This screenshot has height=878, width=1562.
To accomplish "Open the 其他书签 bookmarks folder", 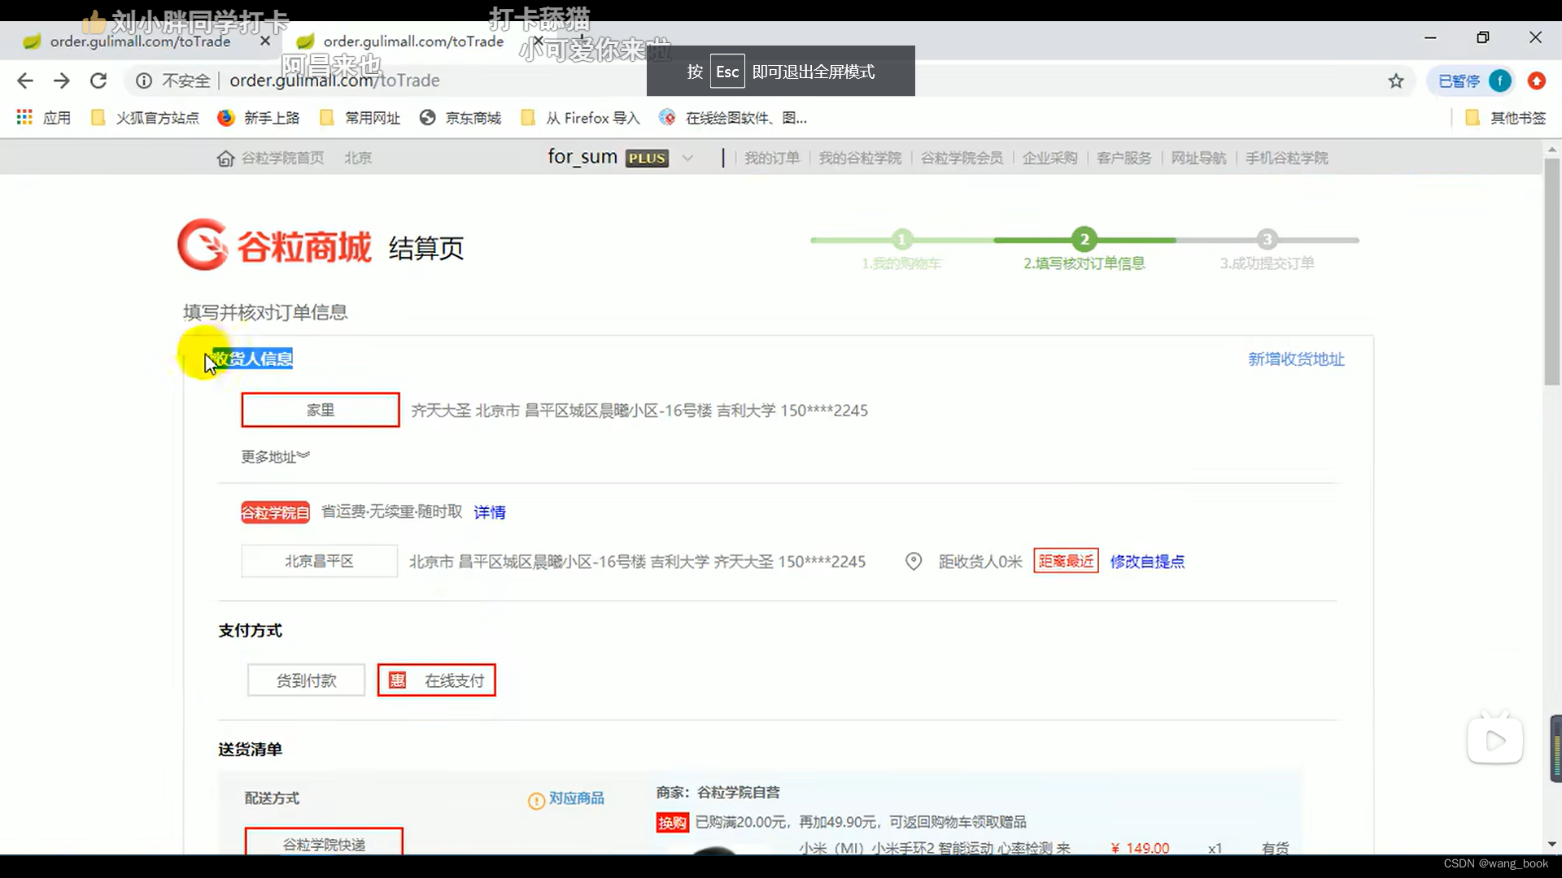I will click(1506, 118).
